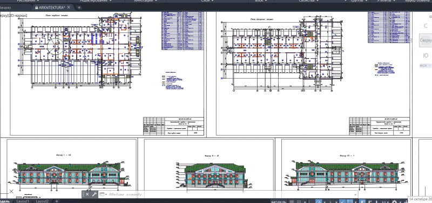Toggle annotation objects visibility icon
The width and height of the screenshot is (432, 203).
tap(363, 201)
